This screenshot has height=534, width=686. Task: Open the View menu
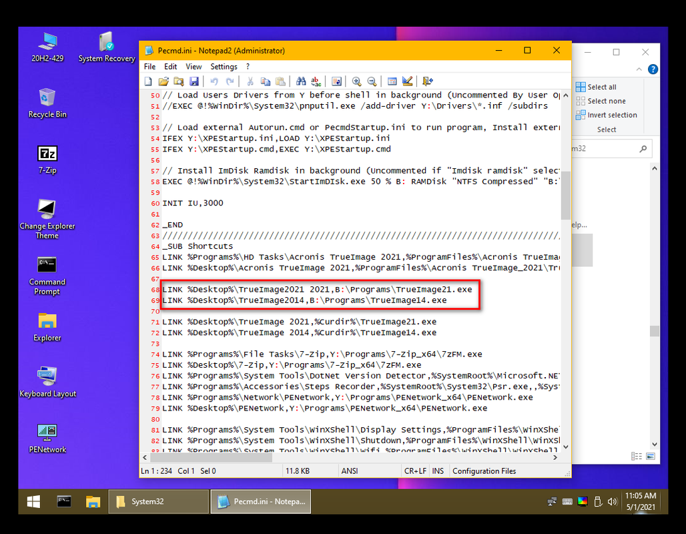(194, 67)
